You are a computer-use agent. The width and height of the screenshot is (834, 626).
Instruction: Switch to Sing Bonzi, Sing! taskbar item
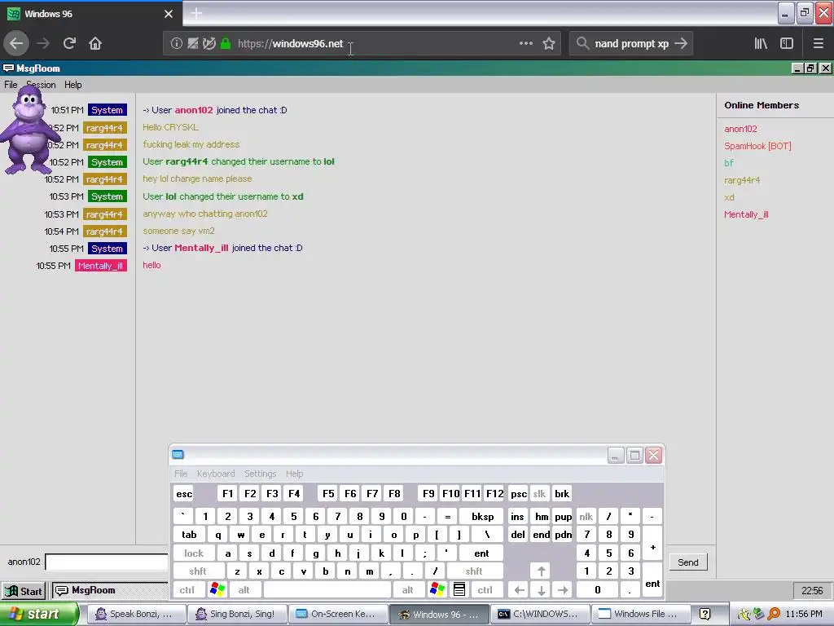tap(237, 614)
